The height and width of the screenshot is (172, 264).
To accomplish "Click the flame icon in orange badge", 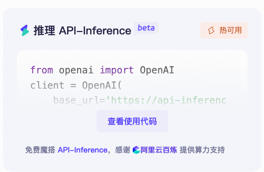I will point(211,31).
